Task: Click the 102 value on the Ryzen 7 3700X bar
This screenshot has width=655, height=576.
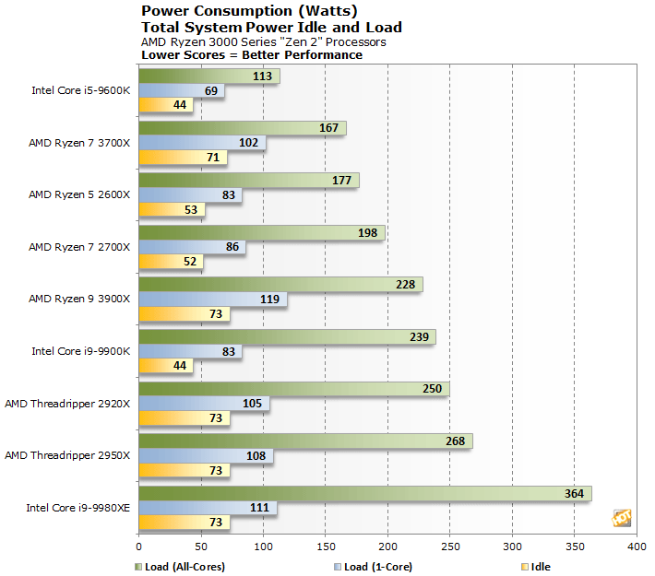Action: point(248,143)
